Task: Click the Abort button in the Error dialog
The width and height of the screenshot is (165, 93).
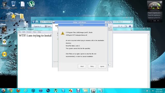Action: coord(82,66)
